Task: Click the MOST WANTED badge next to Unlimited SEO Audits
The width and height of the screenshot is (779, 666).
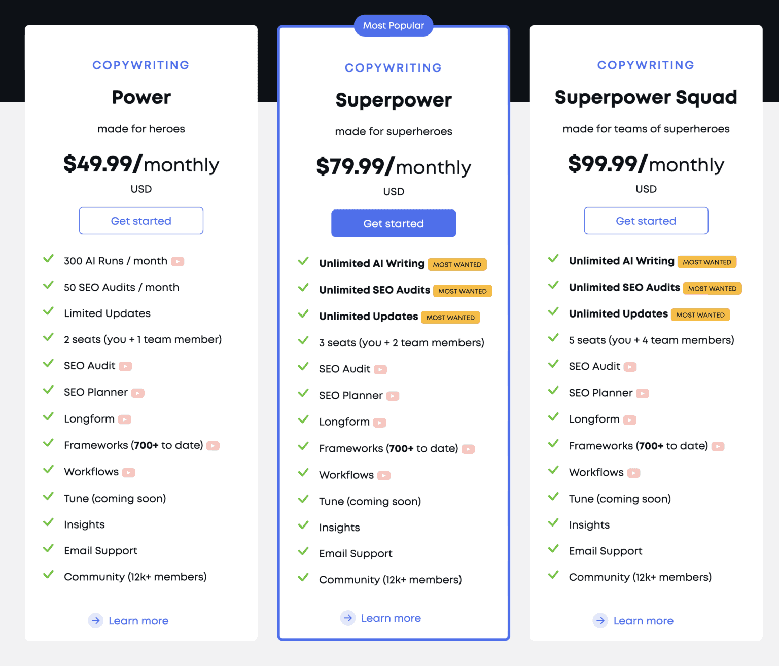Action: [462, 291]
